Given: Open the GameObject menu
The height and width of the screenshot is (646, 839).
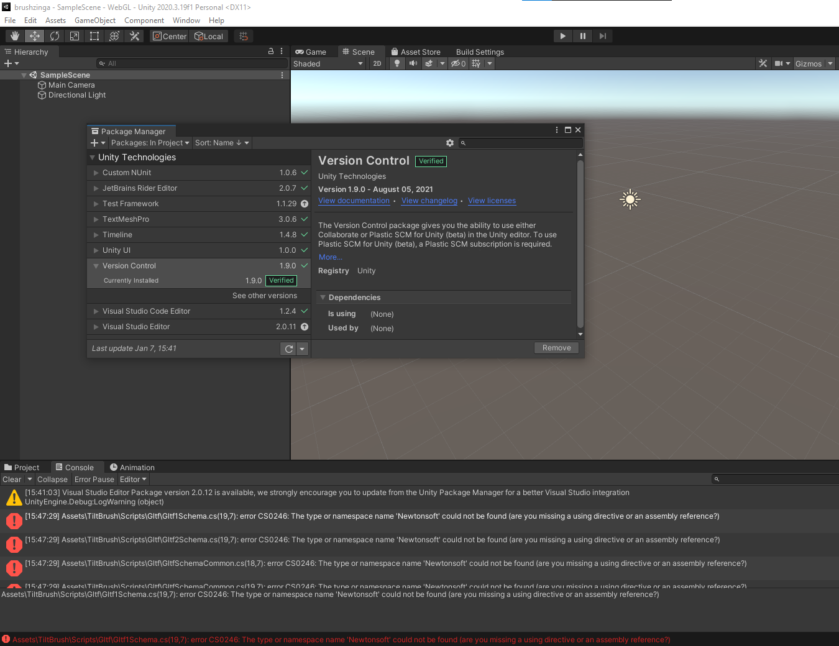Looking at the screenshot, I should (x=95, y=20).
